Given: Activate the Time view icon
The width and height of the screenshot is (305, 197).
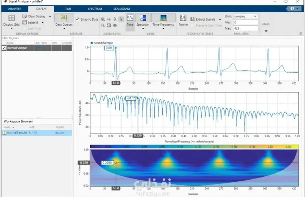Looking at the screenshot, I should click(130, 18).
